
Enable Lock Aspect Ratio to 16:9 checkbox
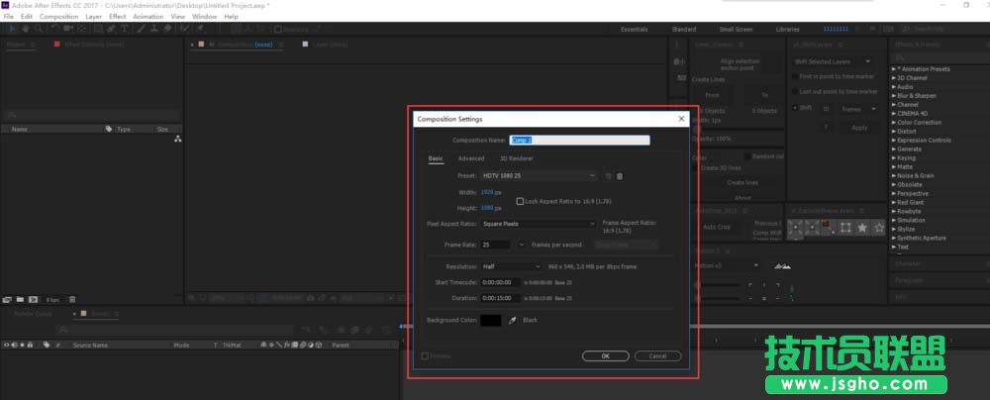520,201
